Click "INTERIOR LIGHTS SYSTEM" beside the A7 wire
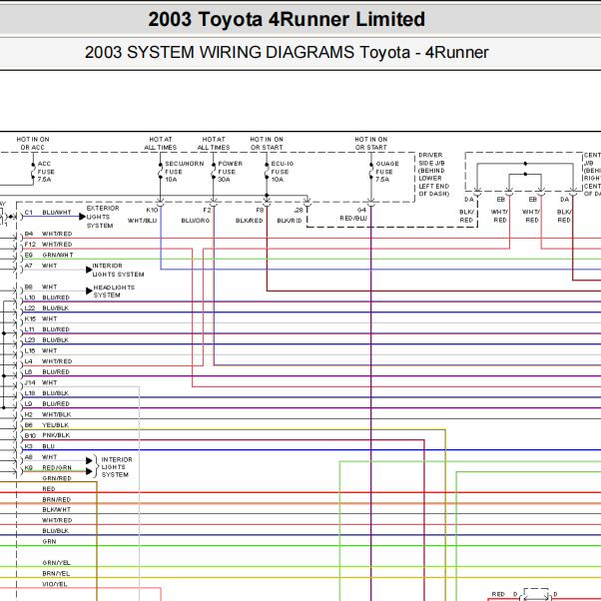601x601 pixels. 118,270
